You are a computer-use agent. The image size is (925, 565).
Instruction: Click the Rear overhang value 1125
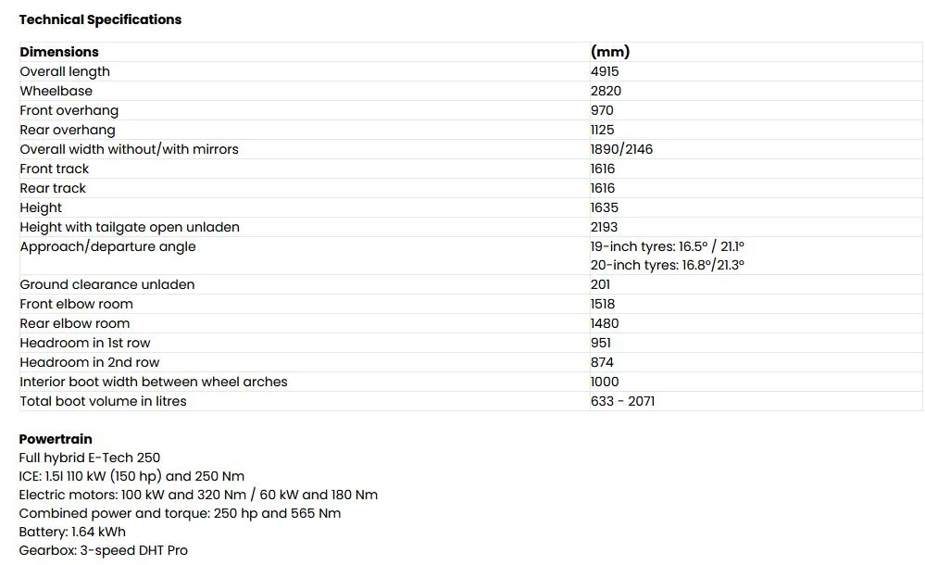(x=603, y=130)
